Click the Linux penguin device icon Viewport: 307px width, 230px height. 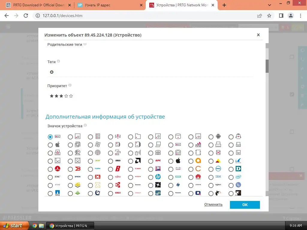tap(238, 136)
